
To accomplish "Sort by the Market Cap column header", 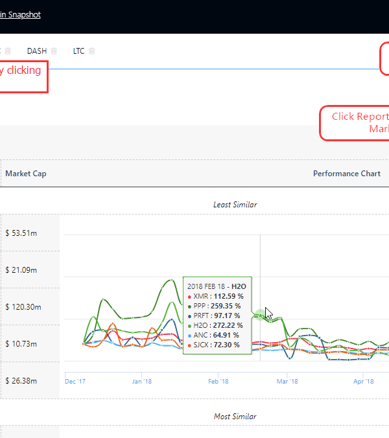I will point(26,174).
